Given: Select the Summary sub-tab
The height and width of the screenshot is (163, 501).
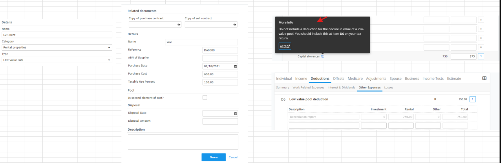Looking at the screenshot, I should click(283, 88).
